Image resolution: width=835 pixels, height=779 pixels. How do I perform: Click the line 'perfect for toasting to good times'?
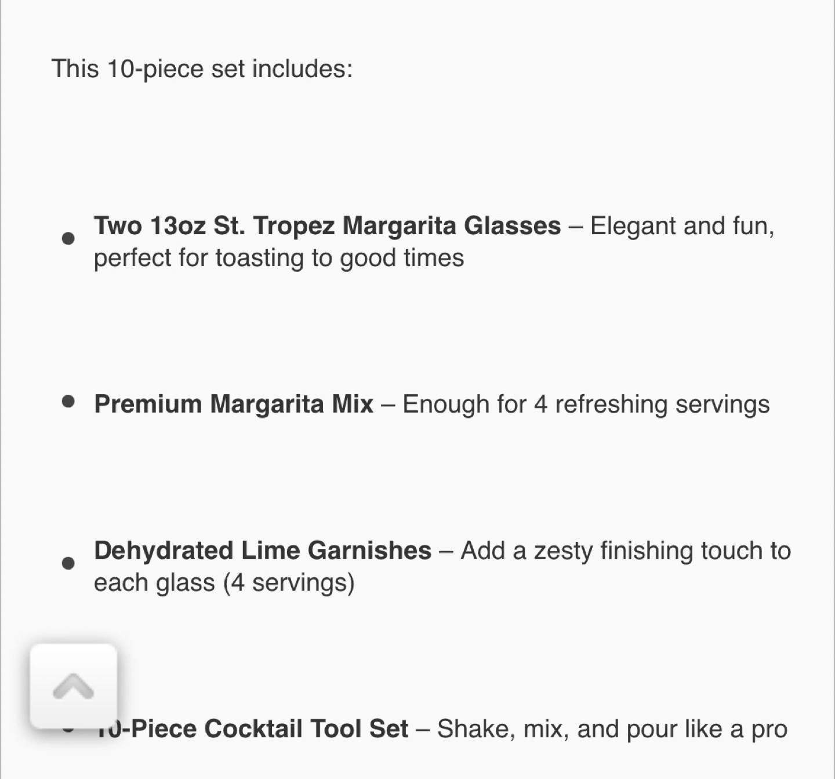279,258
